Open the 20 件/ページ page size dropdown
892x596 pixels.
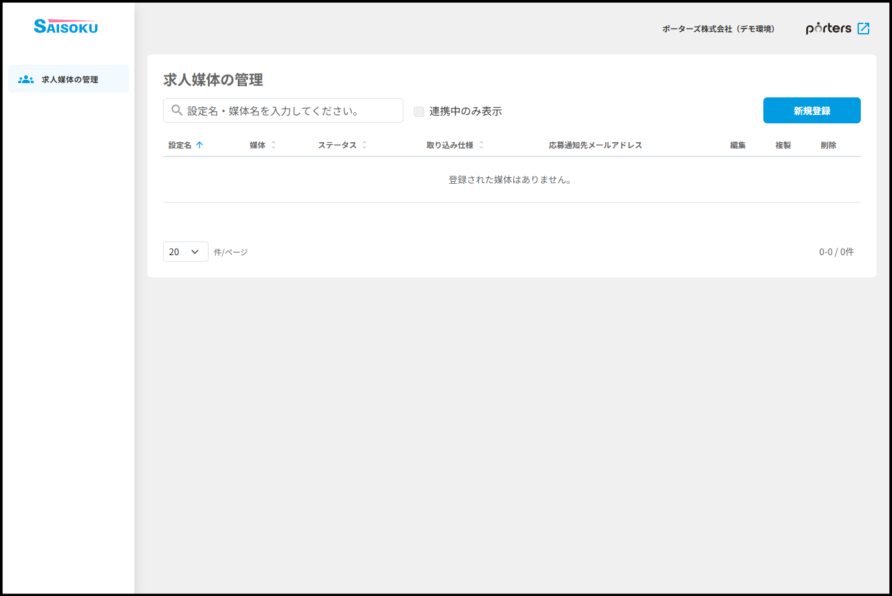point(186,252)
